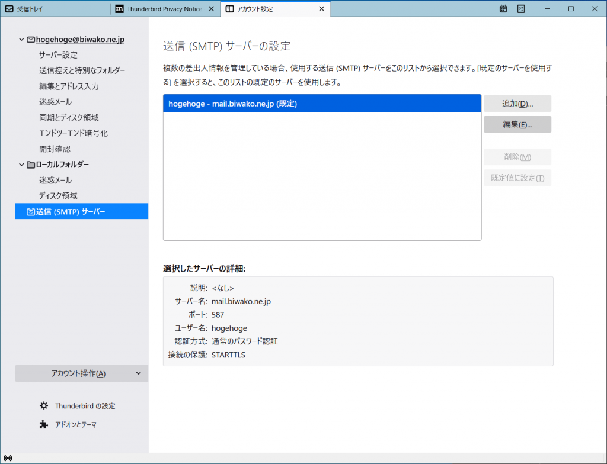Image resolution: width=607 pixels, height=464 pixels.
Task: Click the 送信 (SMTP) サーバー outbox icon
Action: click(x=30, y=211)
